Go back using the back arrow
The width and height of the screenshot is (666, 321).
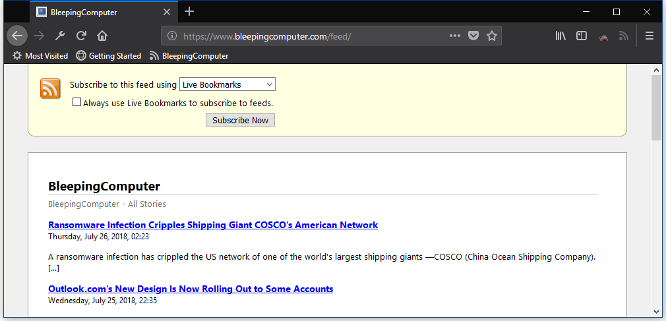(17, 36)
